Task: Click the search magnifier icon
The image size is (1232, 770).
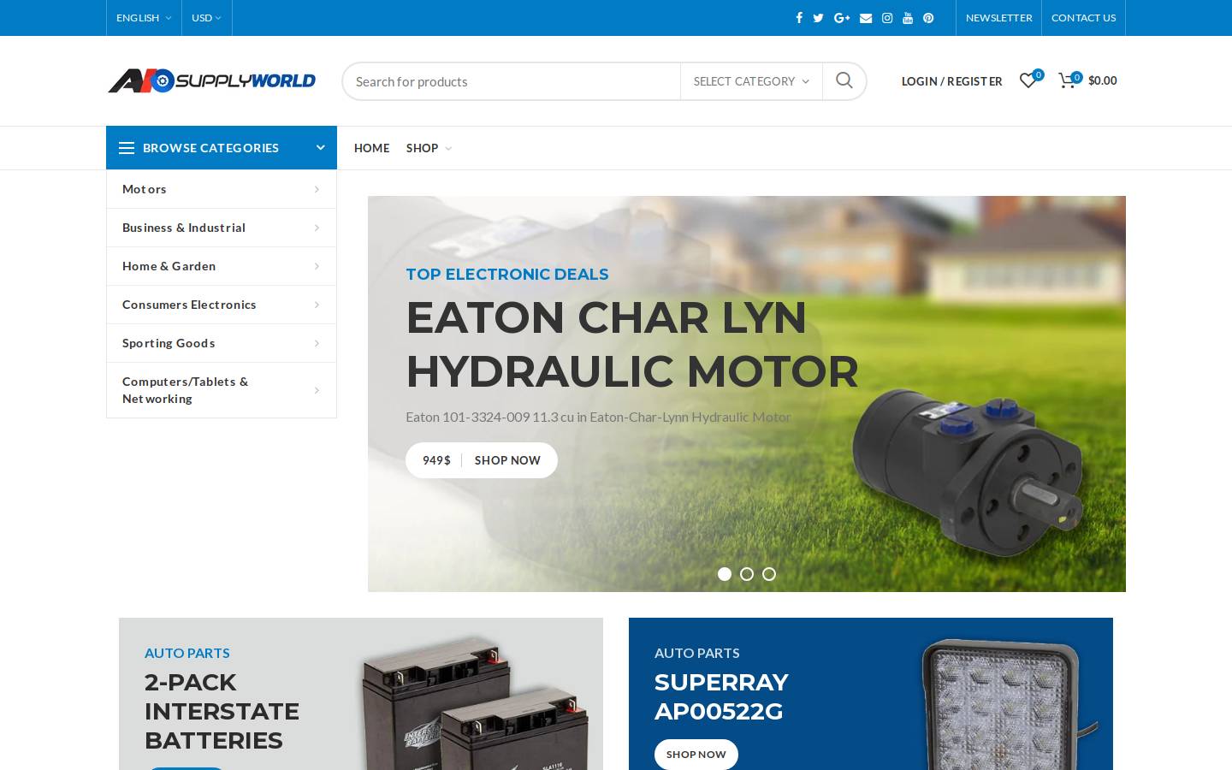Action: [x=844, y=80]
